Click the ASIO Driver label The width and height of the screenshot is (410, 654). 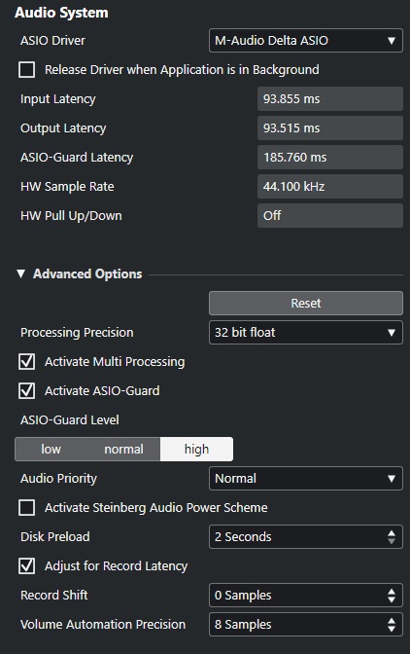click(x=52, y=41)
